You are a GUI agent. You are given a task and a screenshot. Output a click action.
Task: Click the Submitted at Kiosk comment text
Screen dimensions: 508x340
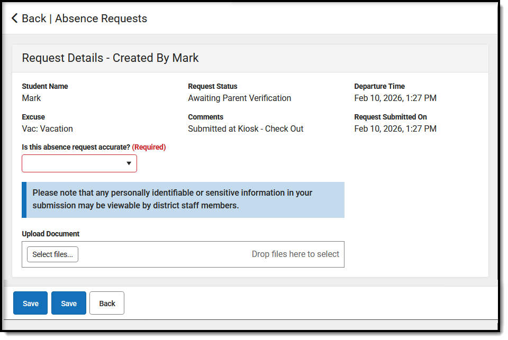(x=246, y=128)
